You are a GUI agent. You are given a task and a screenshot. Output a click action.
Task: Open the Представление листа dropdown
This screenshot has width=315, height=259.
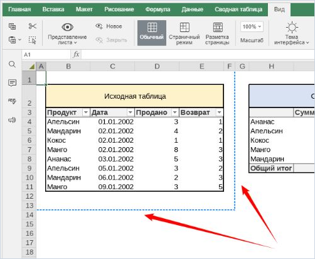point(67,33)
